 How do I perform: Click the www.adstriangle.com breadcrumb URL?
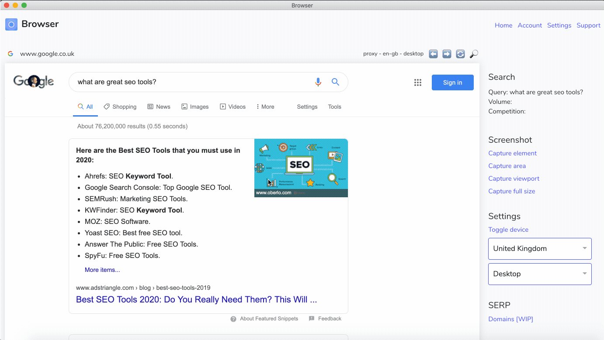click(x=143, y=288)
